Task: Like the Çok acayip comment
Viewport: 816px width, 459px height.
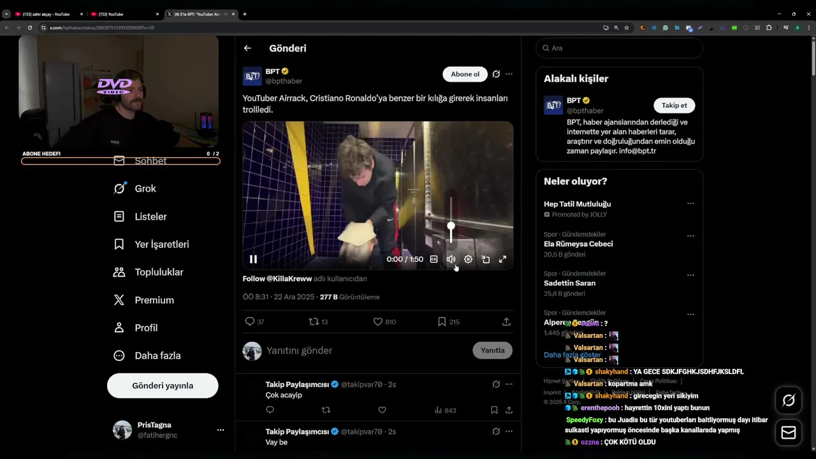Action: (x=382, y=410)
